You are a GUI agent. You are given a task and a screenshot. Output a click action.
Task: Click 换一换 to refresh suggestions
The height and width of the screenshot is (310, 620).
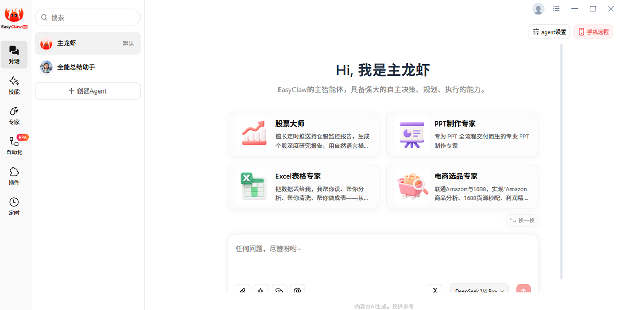(x=522, y=220)
